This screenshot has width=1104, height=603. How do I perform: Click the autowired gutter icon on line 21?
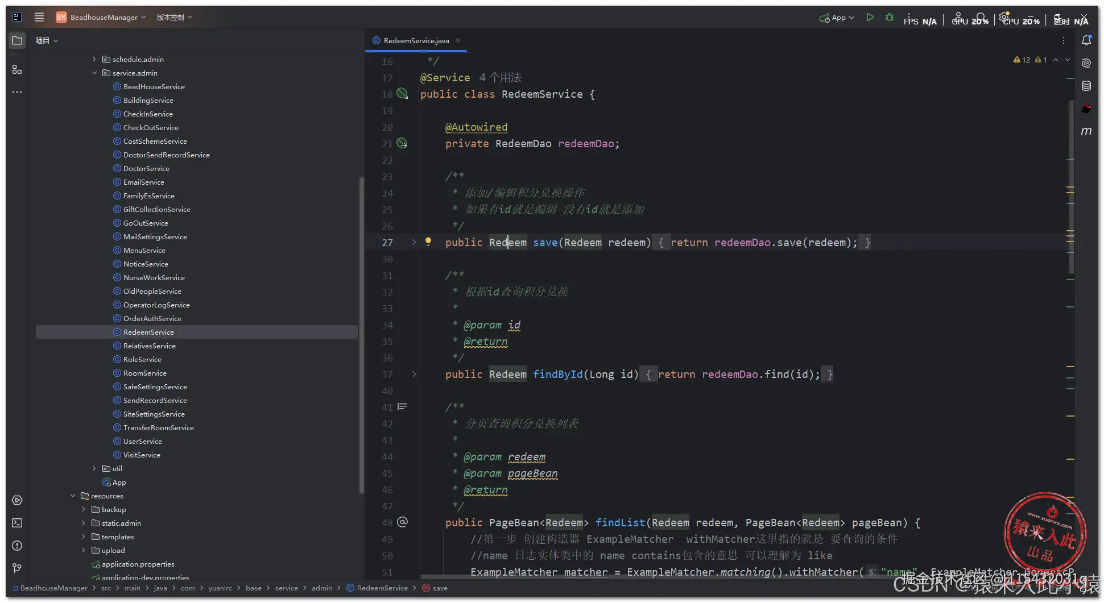(x=402, y=143)
